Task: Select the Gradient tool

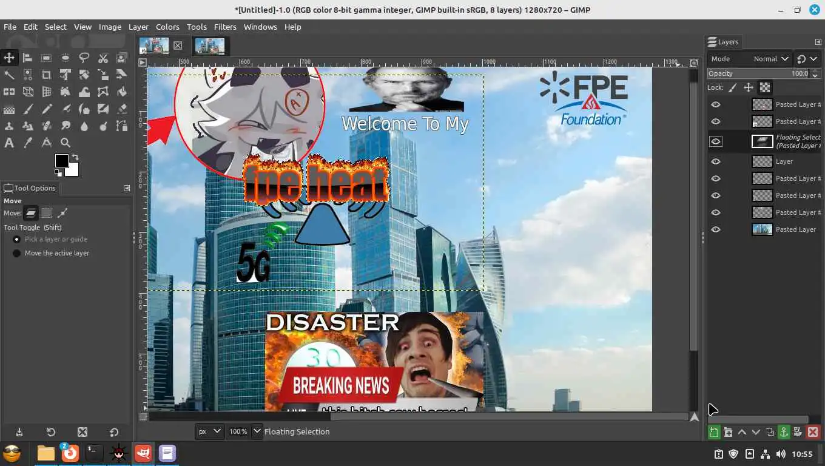Action: (x=8, y=109)
